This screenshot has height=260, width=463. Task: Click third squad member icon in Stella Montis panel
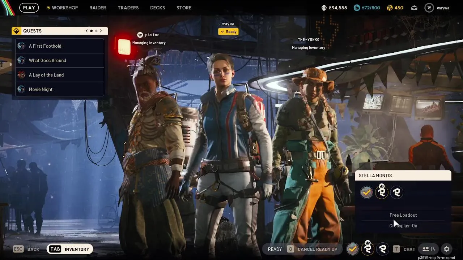(397, 192)
